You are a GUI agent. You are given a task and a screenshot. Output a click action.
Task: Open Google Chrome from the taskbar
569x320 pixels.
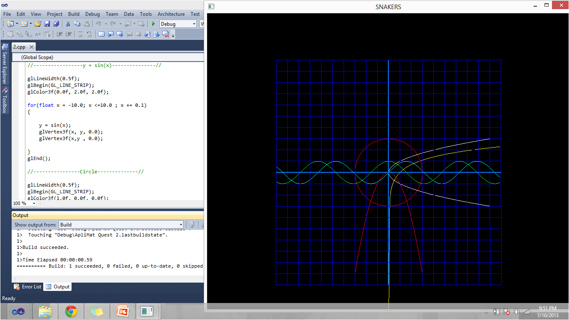(71, 311)
